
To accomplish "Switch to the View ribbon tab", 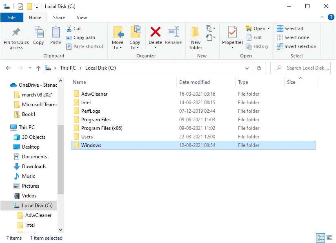I will [82, 18].
